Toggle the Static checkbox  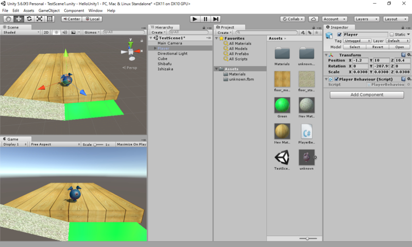392,35
